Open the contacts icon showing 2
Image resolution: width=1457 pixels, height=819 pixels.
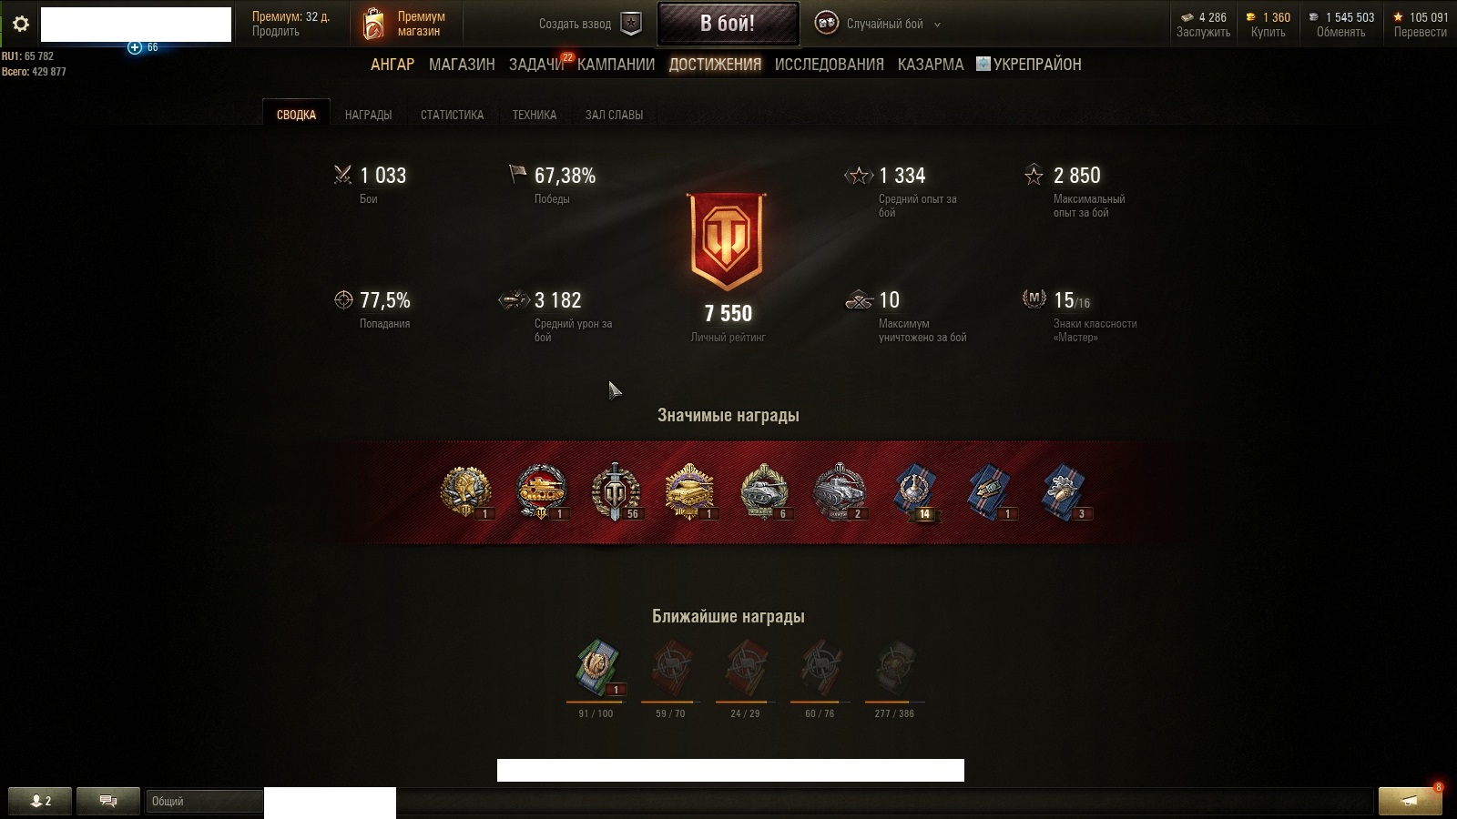(x=40, y=801)
